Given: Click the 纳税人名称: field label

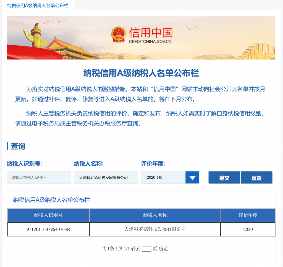Looking at the screenshot, I should click(89, 164).
